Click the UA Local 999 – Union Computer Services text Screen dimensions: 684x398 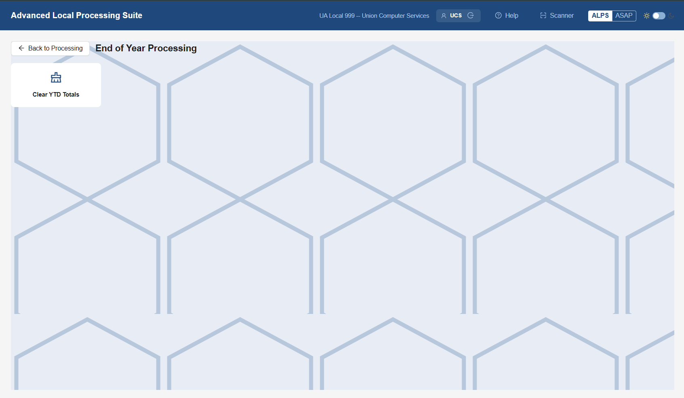pos(374,16)
